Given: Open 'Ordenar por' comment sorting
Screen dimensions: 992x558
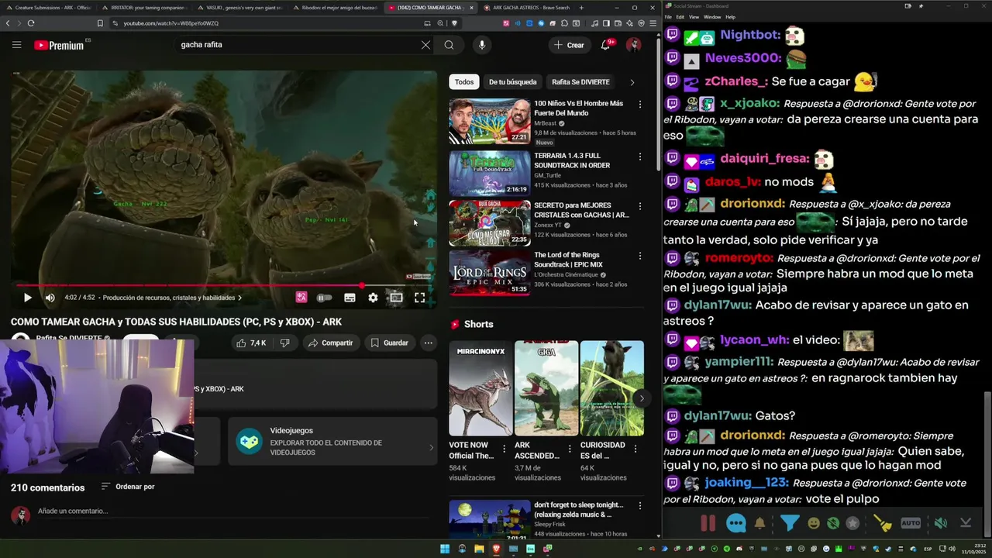Looking at the screenshot, I should point(128,487).
